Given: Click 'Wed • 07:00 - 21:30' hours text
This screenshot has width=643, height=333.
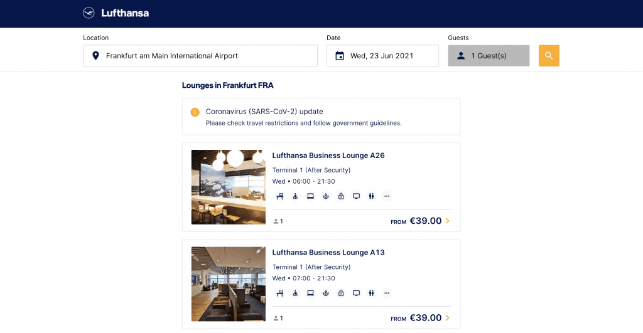Looking at the screenshot, I should [x=303, y=278].
